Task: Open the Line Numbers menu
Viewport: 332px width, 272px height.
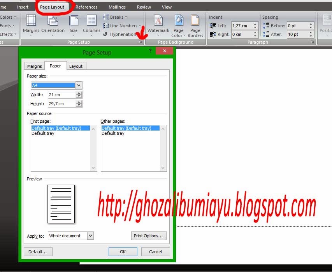Action: click(122, 26)
